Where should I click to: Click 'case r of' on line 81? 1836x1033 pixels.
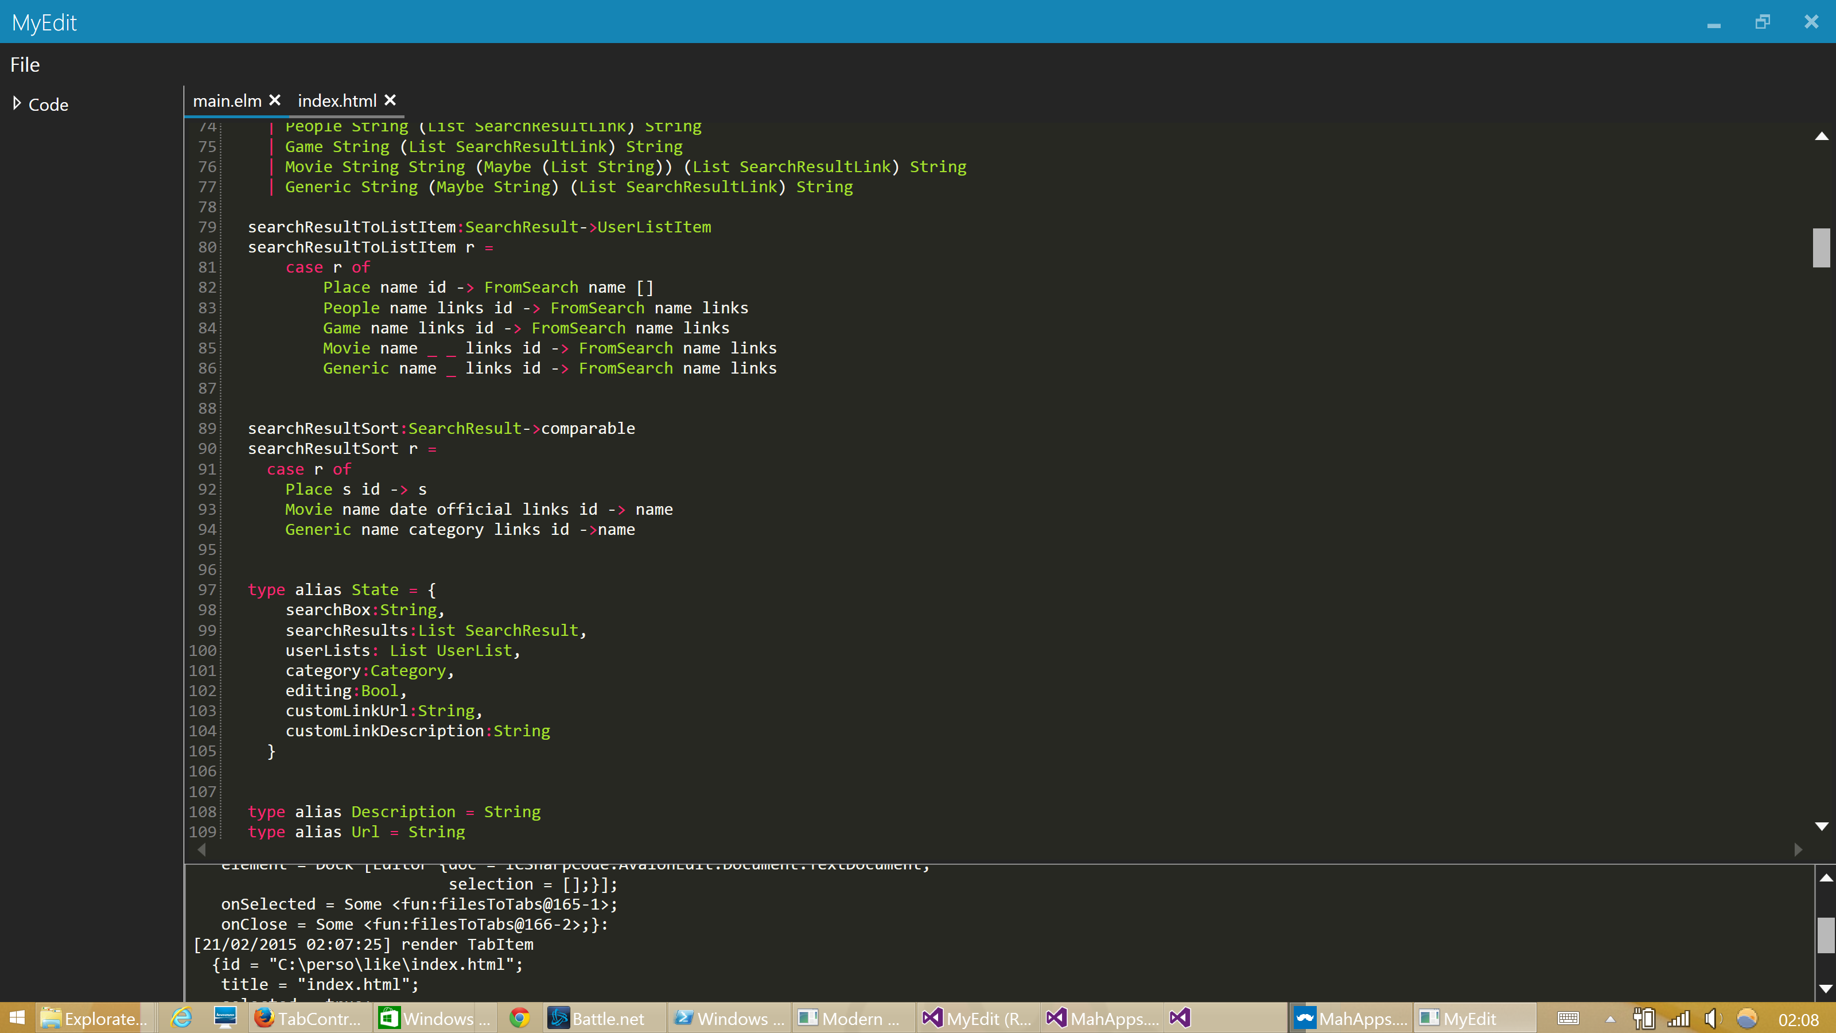(328, 267)
